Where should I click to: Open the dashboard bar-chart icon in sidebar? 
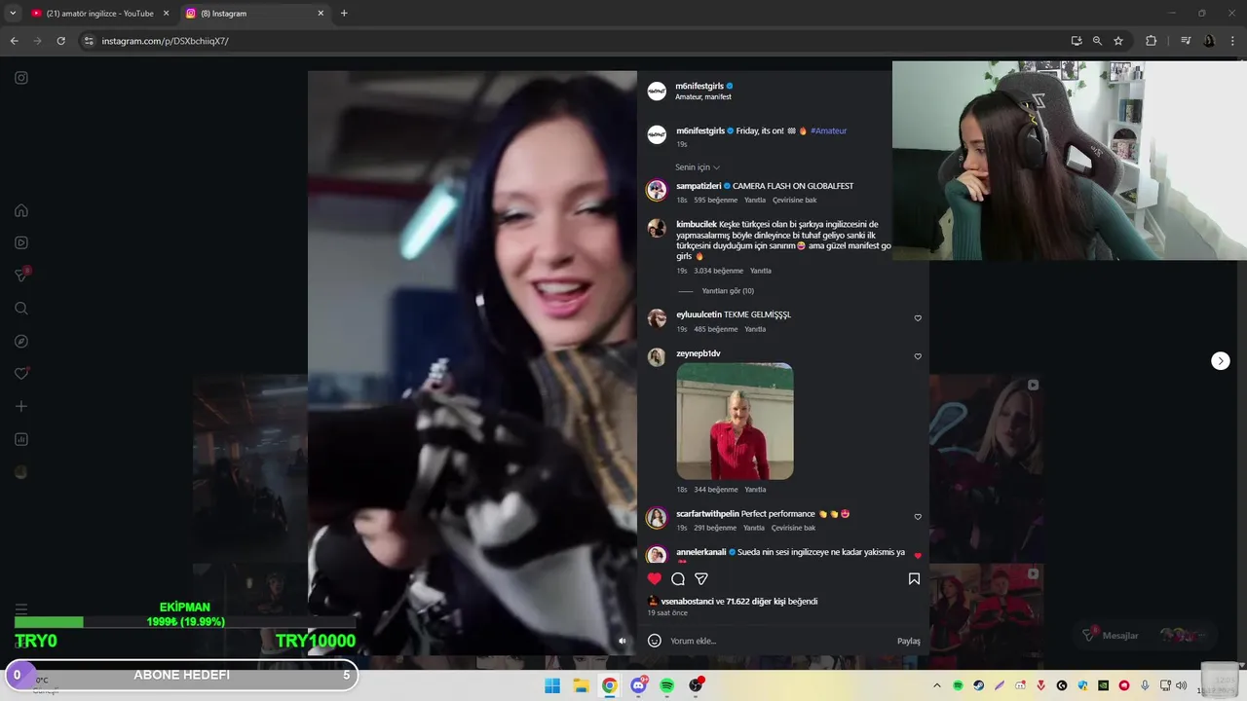tap(21, 439)
